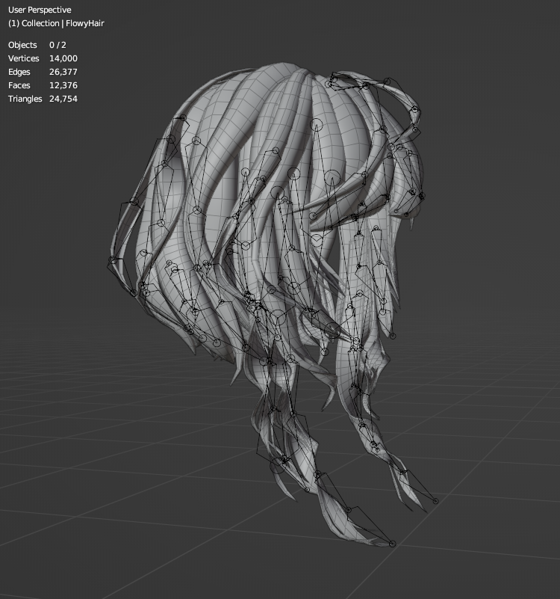Click the Triangles count '24,754'
The height and width of the screenshot is (599, 560).
tap(63, 99)
